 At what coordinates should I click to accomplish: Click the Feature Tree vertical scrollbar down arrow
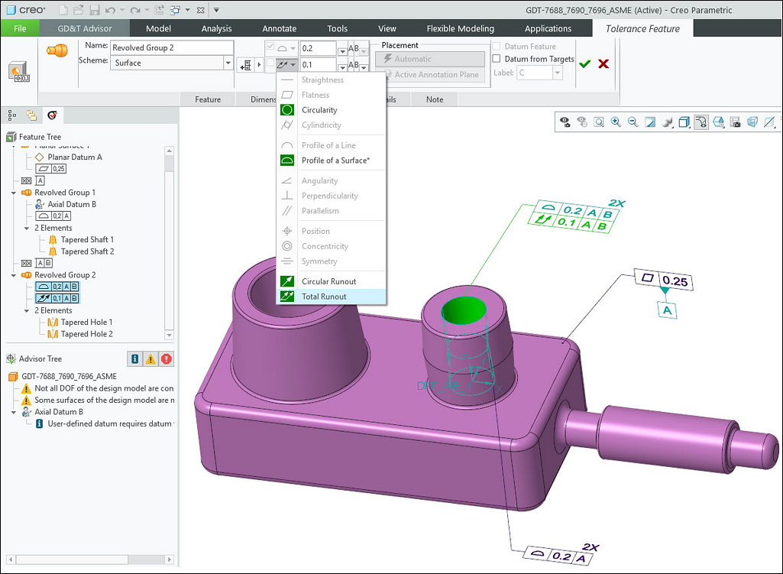(170, 335)
